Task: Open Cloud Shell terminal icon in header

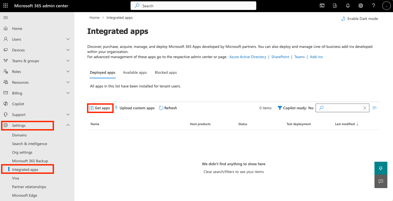Action: click(x=322, y=6)
